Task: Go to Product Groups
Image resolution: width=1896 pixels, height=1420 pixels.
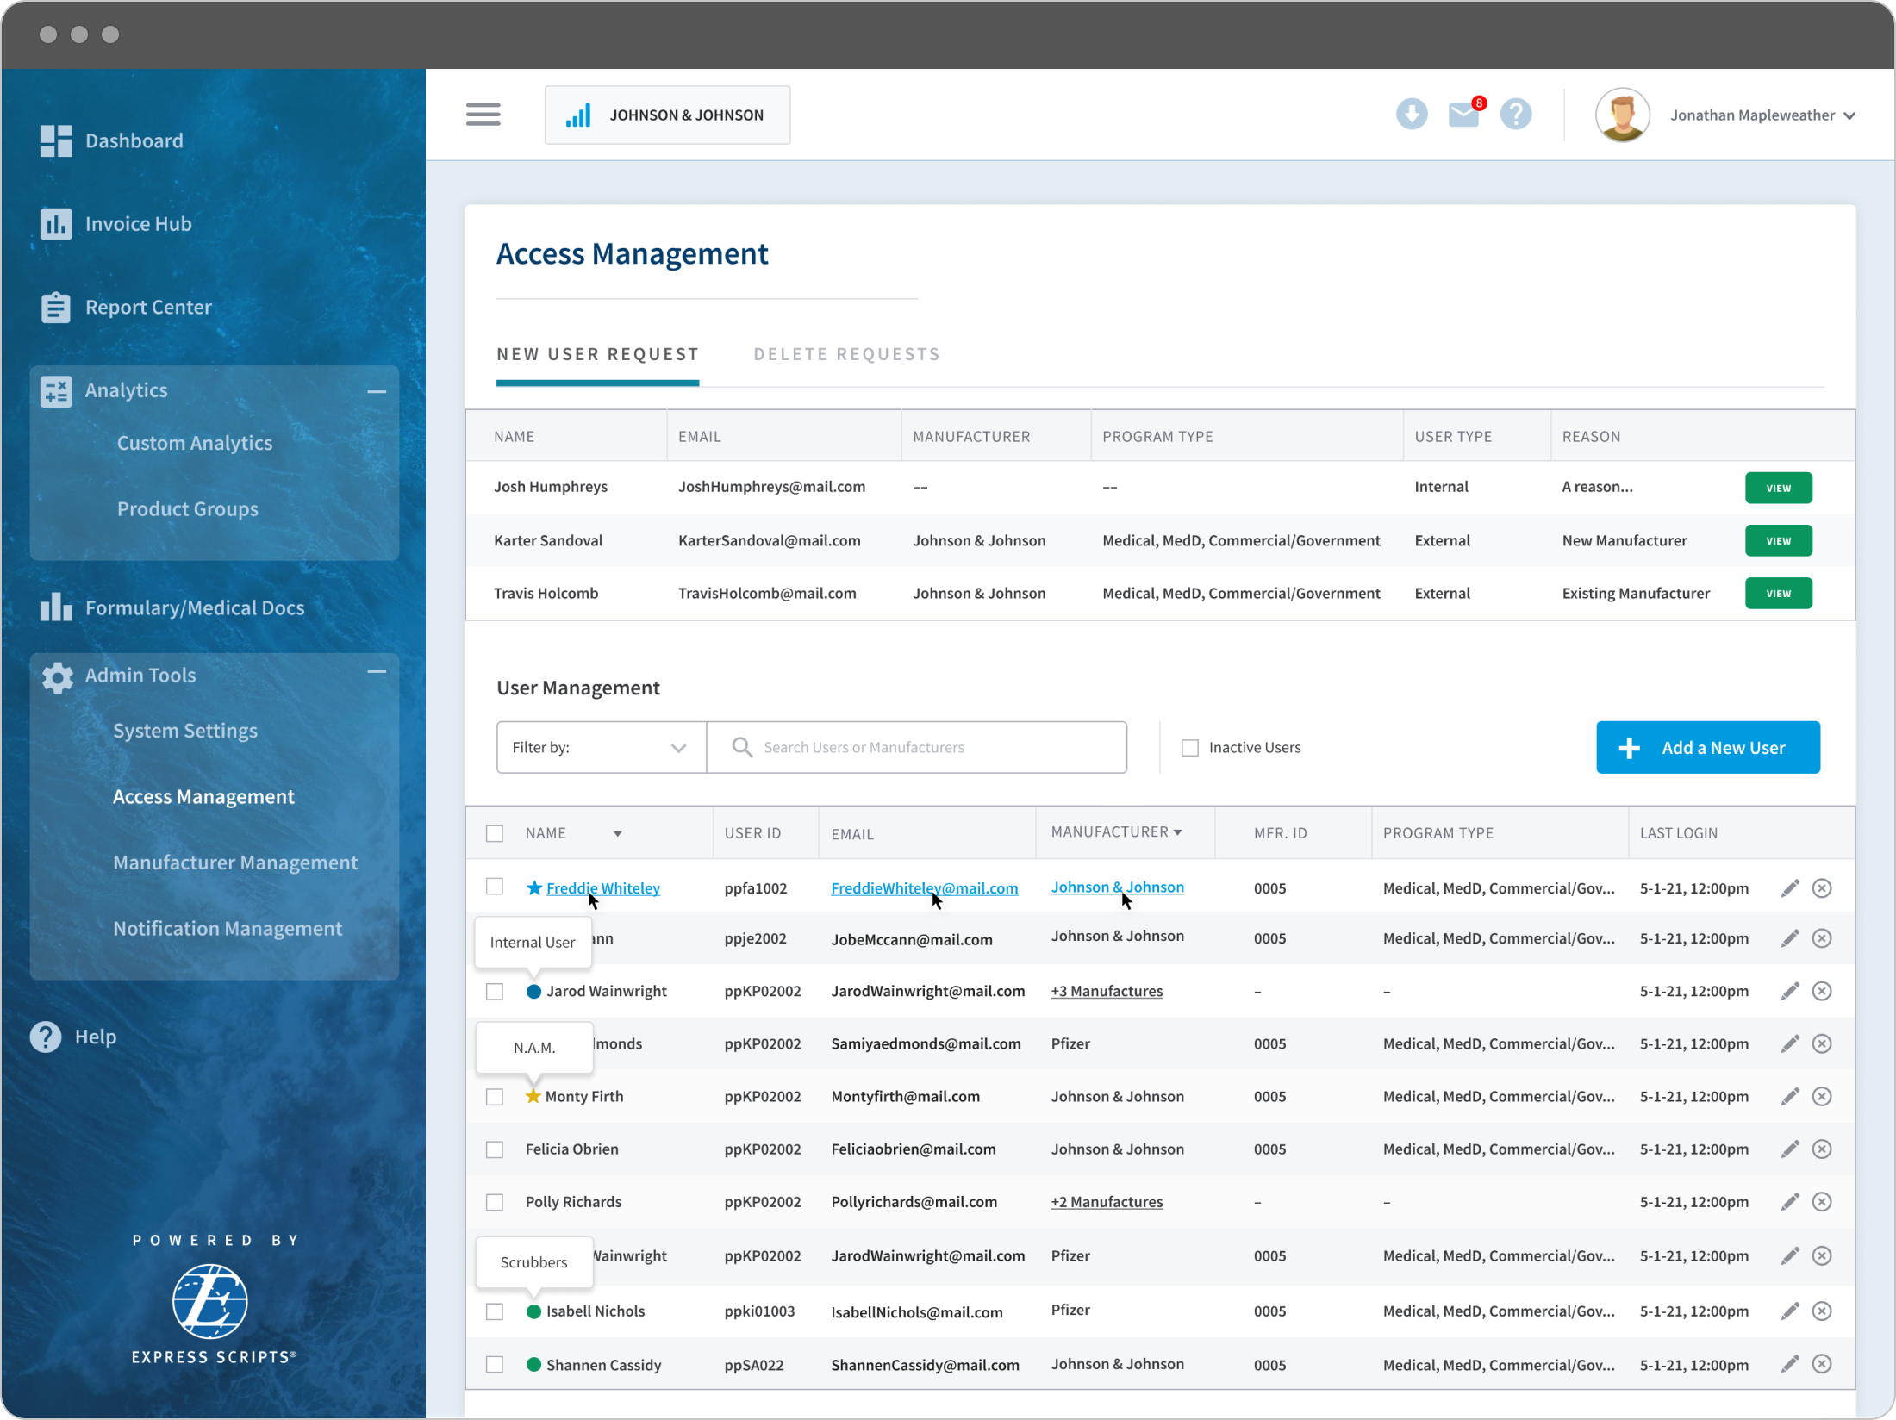Action: (x=188, y=509)
